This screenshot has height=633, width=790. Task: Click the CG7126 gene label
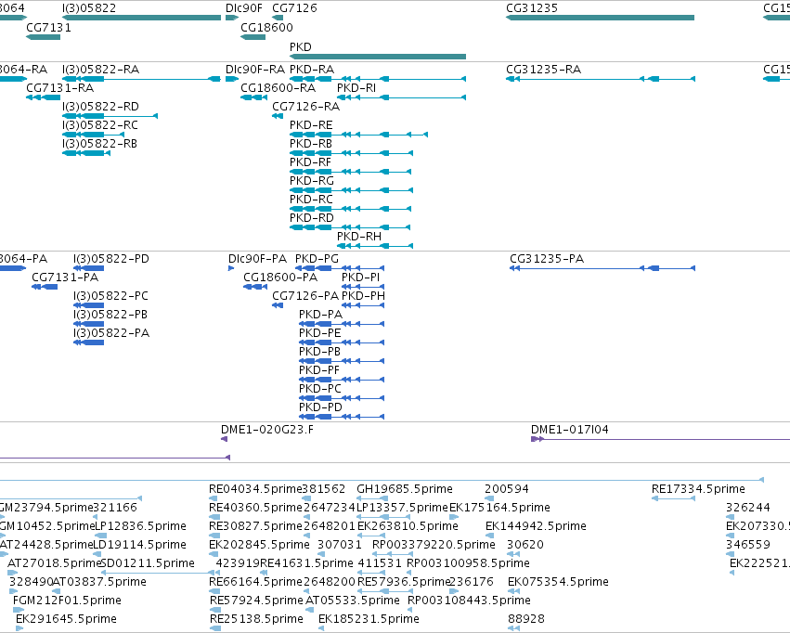click(x=294, y=8)
